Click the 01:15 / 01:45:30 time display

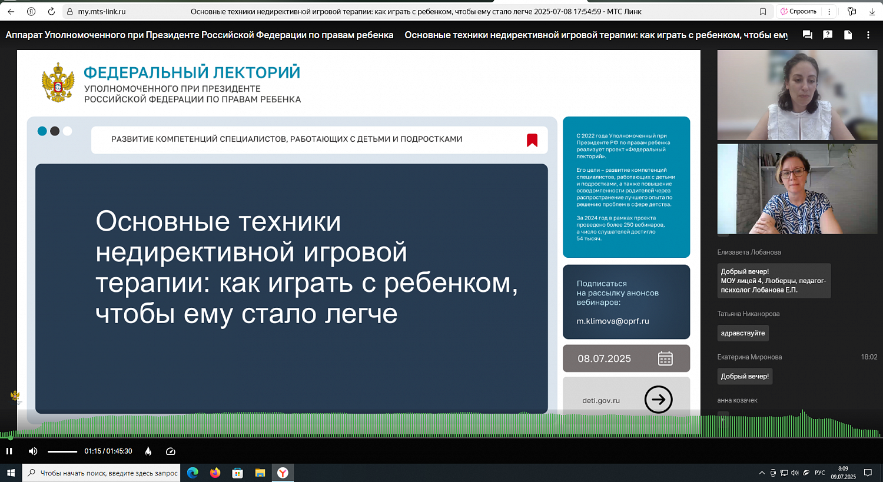pos(108,451)
